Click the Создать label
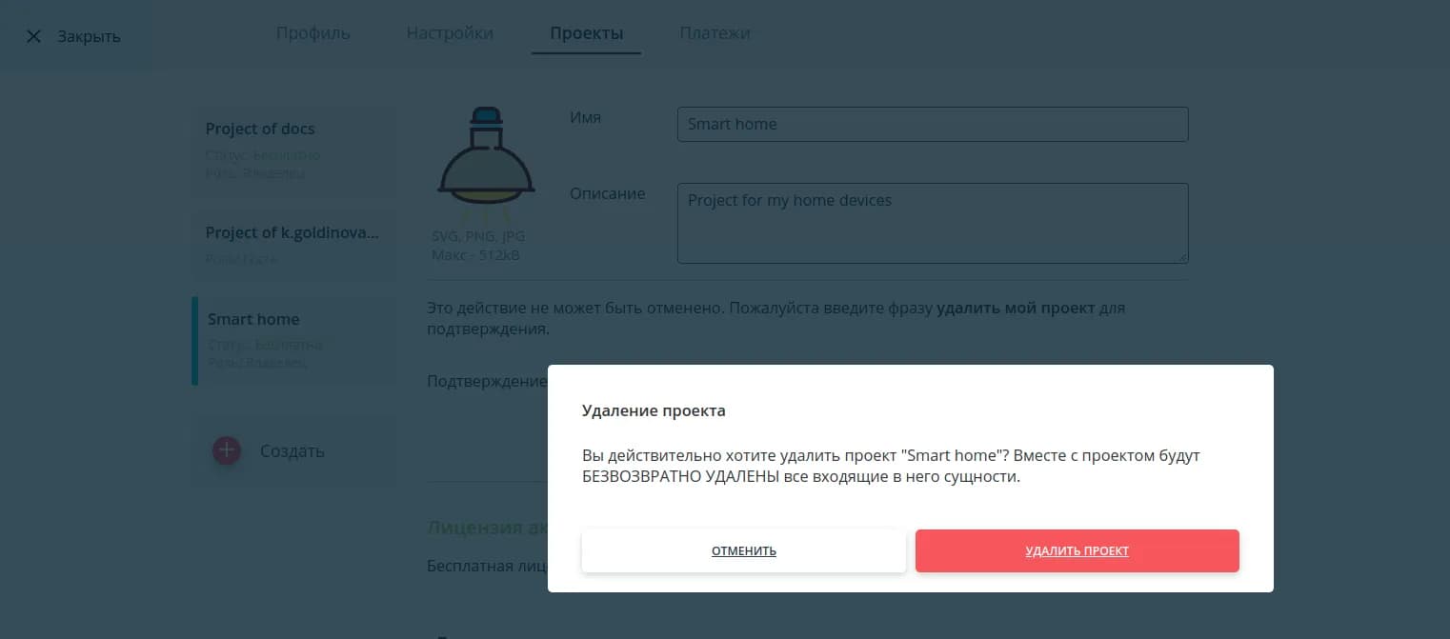 [292, 451]
